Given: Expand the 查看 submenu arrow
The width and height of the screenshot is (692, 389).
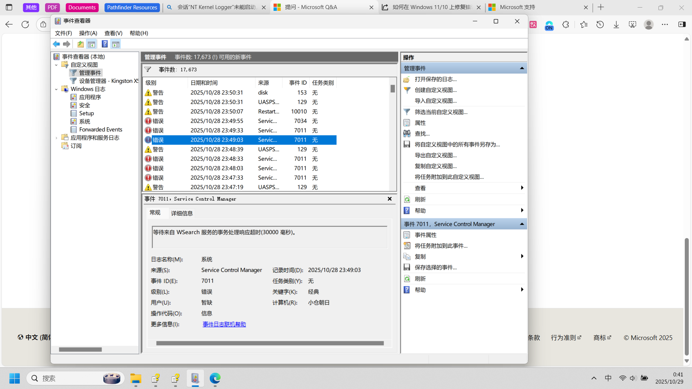Looking at the screenshot, I should [x=522, y=188].
